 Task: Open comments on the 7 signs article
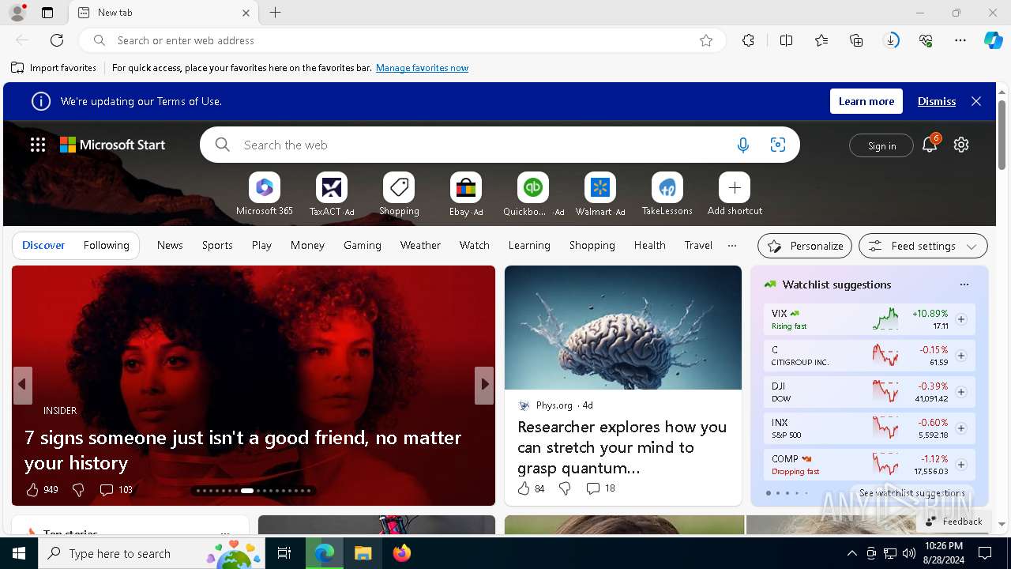(x=115, y=490)
